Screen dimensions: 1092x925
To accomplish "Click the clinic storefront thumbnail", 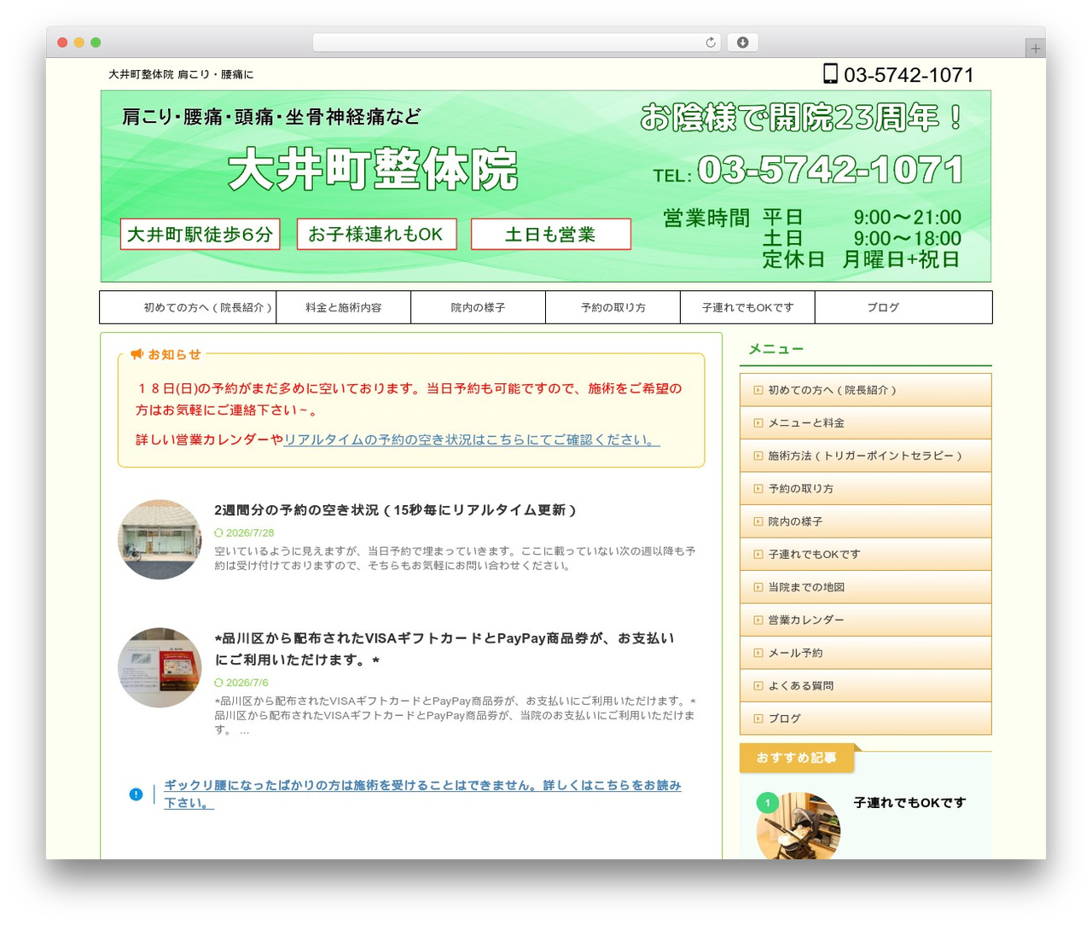I will 160,539.
